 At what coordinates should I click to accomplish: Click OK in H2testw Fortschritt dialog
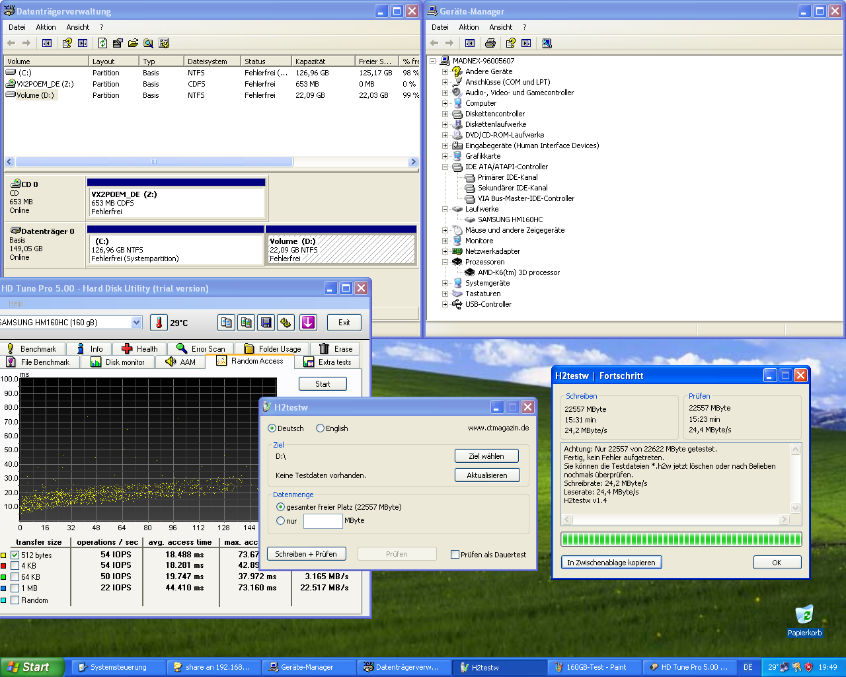point(777,563)
